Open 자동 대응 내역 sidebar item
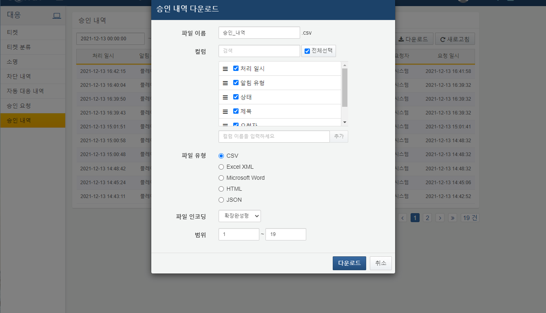Screen dimensions: 546x313 tap(33, 91)
